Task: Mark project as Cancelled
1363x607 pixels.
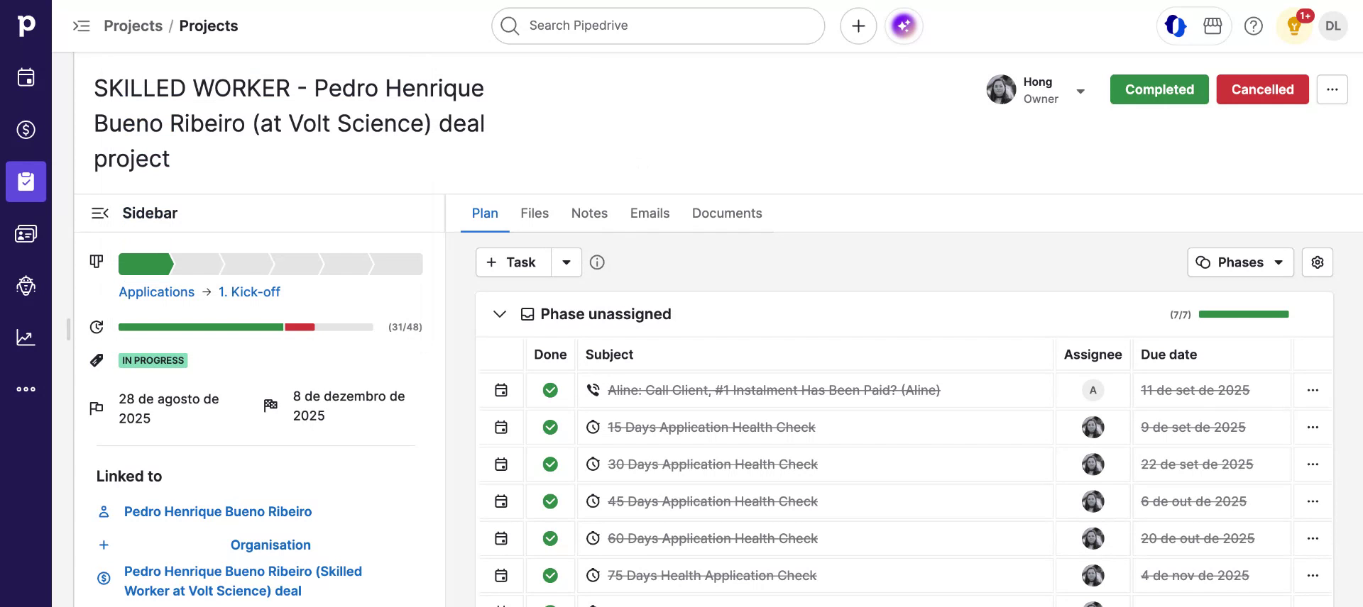Action: pos(1262,89)
